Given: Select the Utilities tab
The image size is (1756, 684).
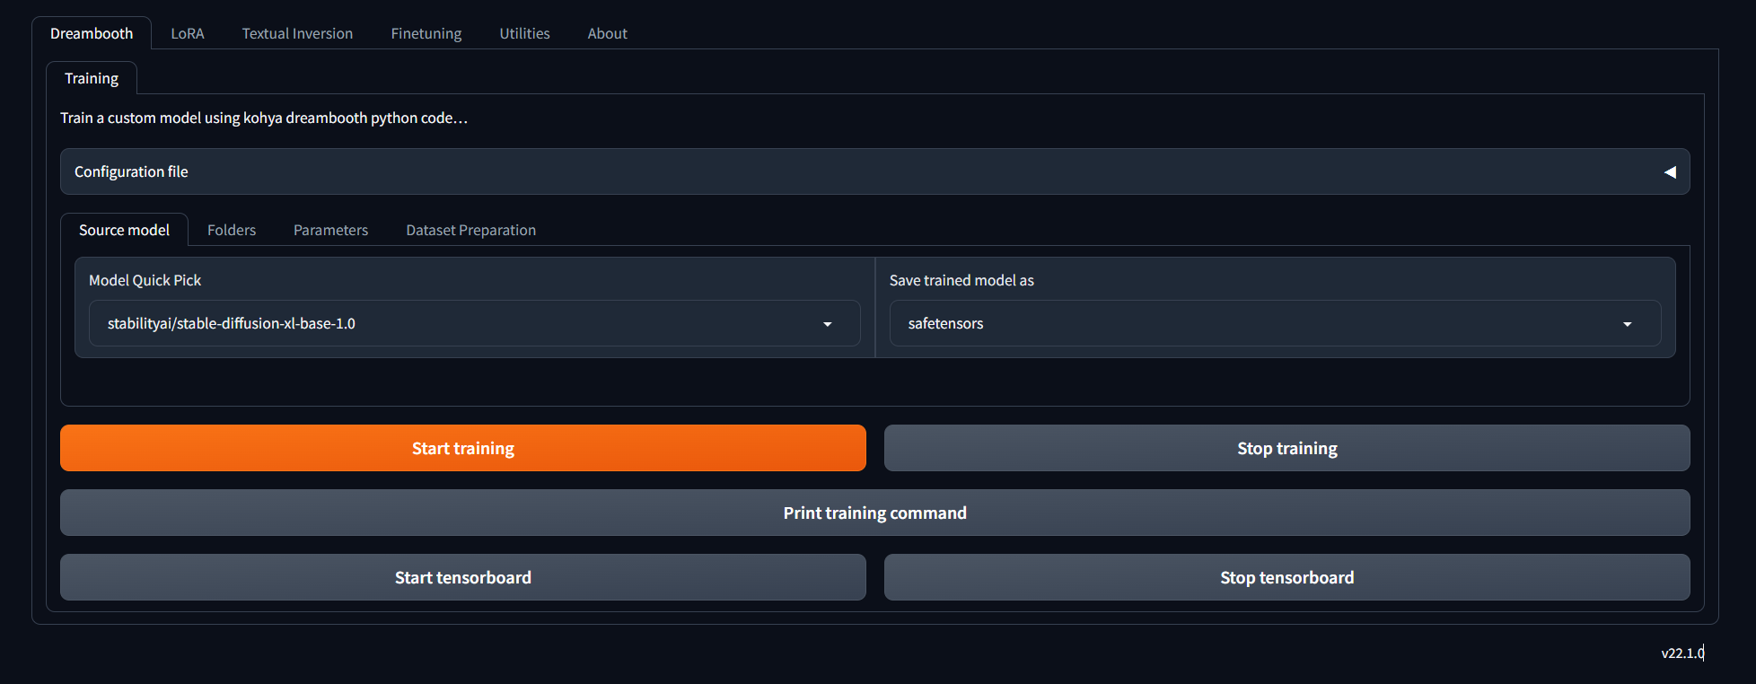Looking at the screenshot, I should [x=524, y=33].
